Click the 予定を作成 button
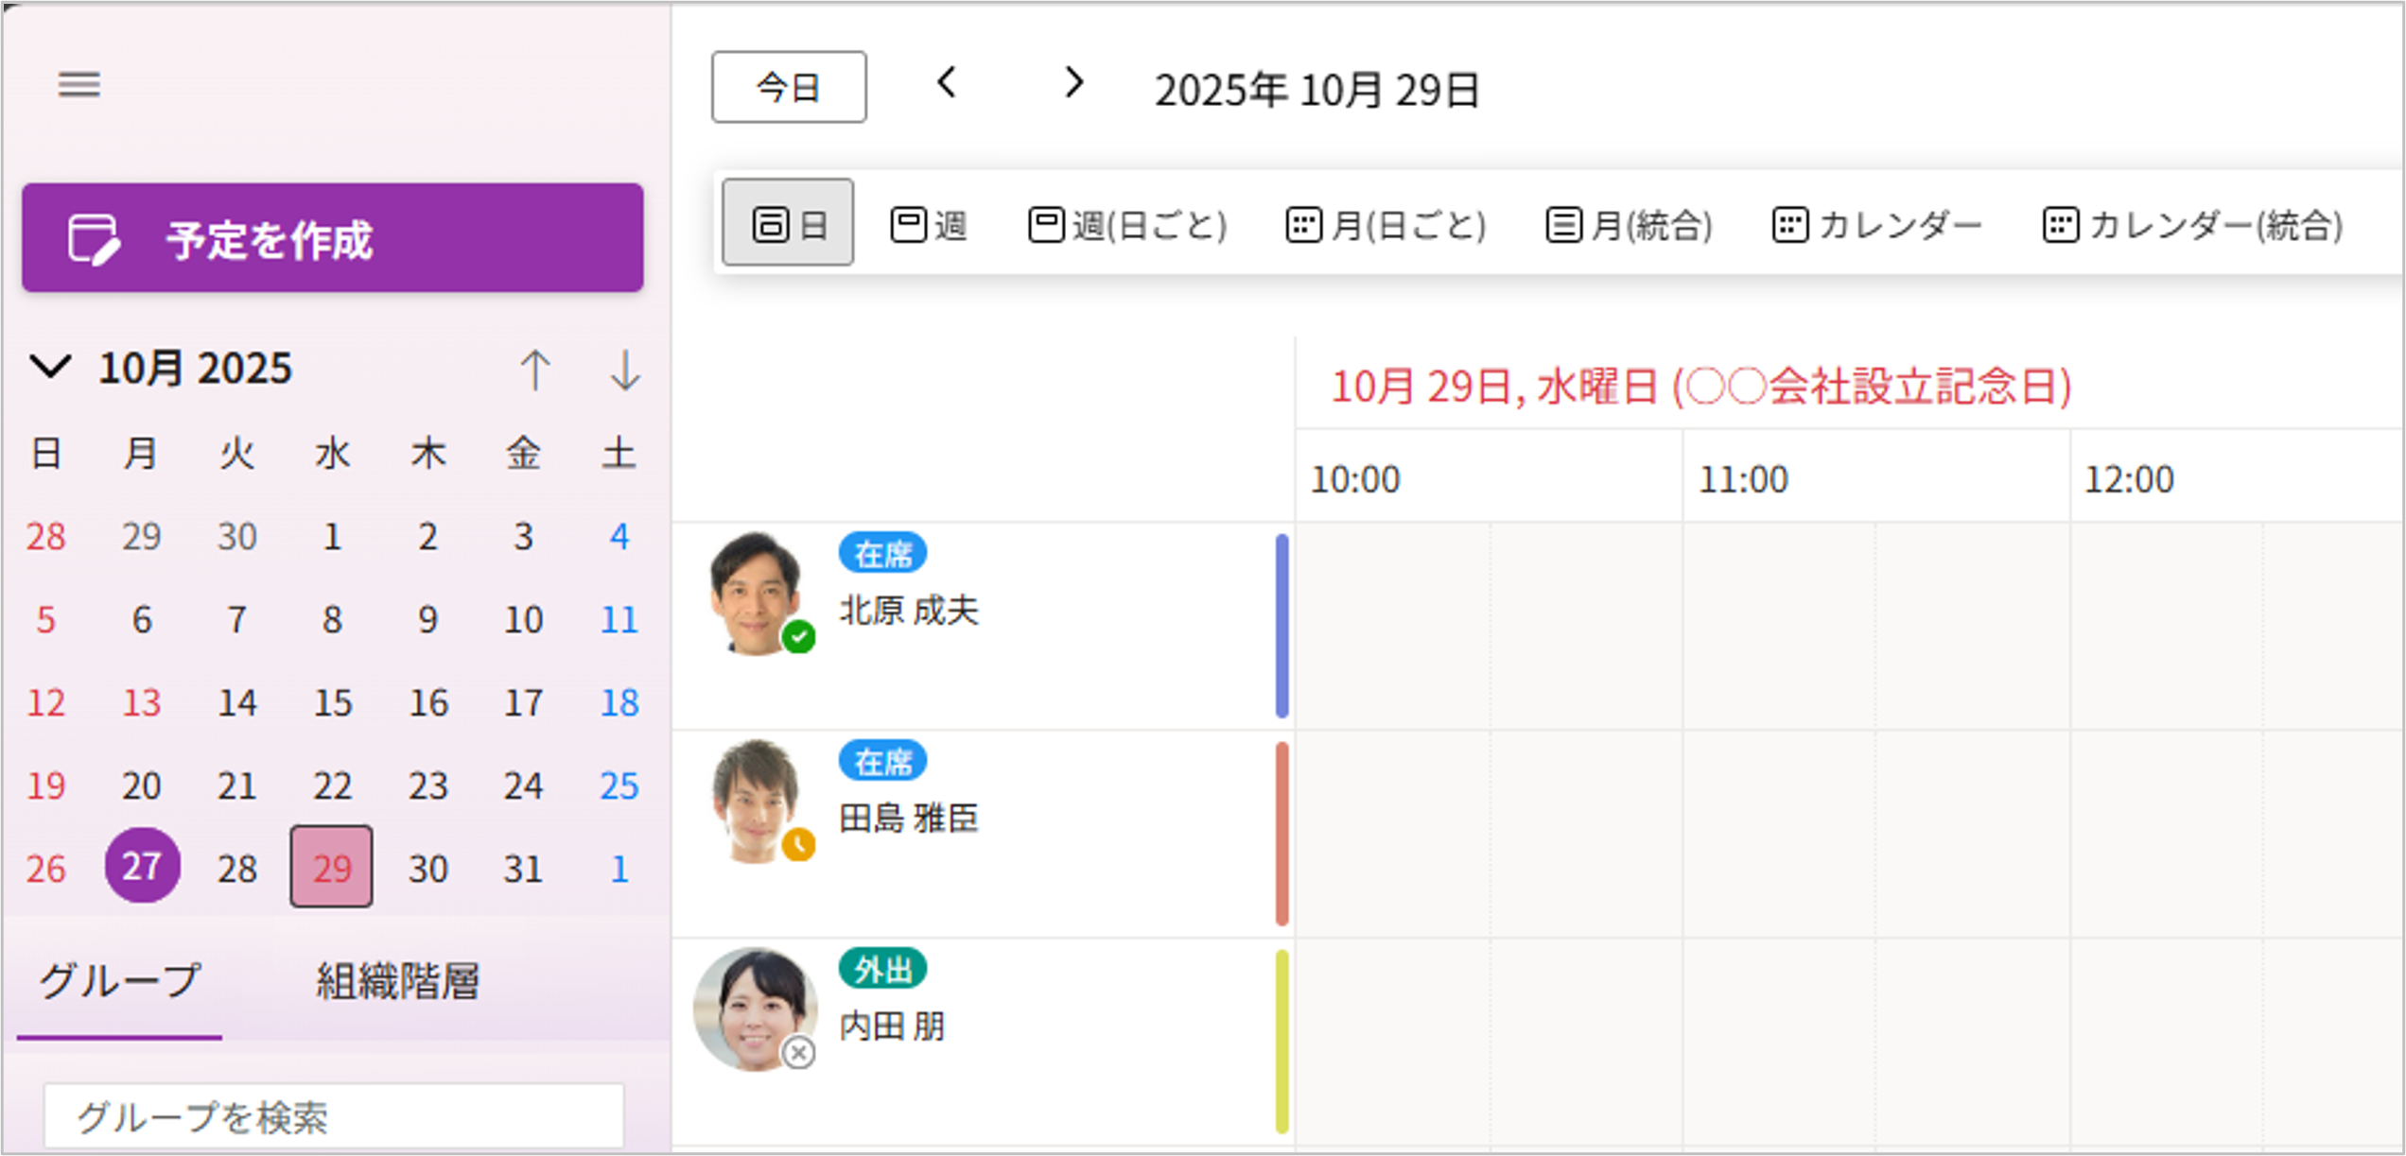This screenshot has height=1156, width=2406. tap(333, 238)
